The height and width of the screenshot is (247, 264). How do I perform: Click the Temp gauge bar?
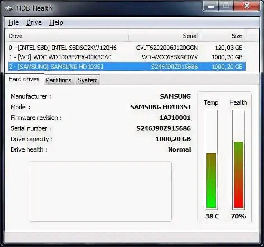click(x=211, y=160)
